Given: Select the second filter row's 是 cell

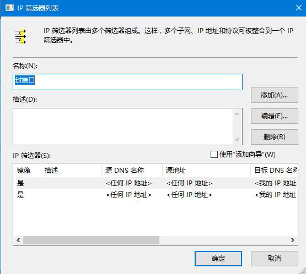Looking at the screenshot, I should click(x=20, y=195).
